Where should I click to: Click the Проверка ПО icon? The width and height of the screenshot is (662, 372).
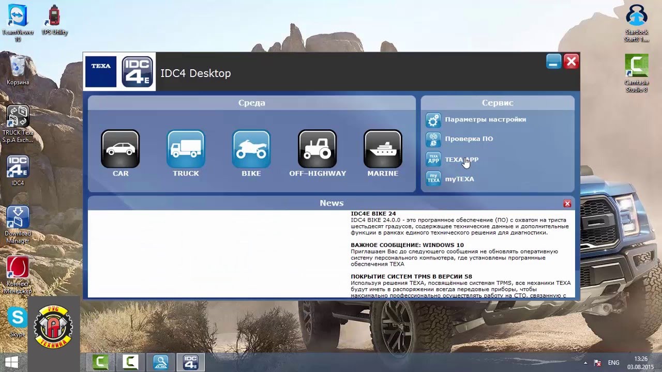point(433,139)
